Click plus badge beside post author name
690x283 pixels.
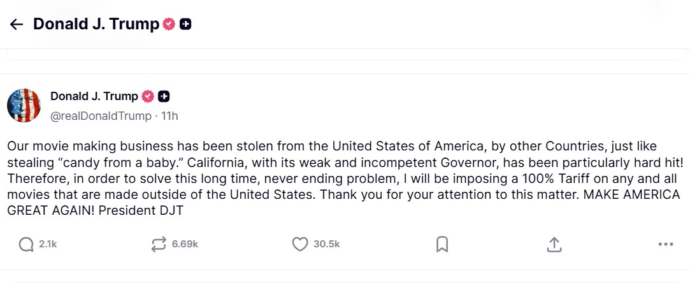click(164, 96)
